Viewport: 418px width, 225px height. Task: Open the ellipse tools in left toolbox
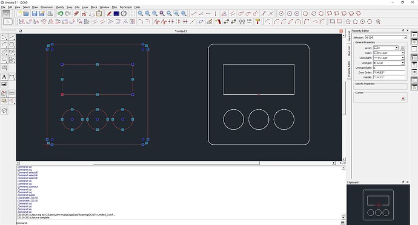[4, 52]
